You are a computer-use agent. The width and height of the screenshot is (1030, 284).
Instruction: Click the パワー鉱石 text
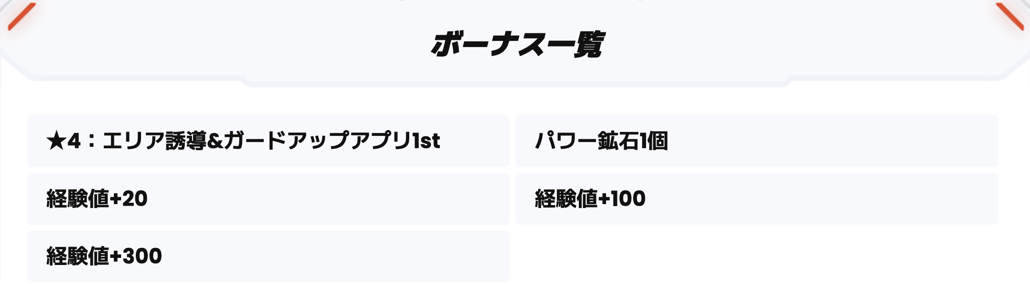587,141
